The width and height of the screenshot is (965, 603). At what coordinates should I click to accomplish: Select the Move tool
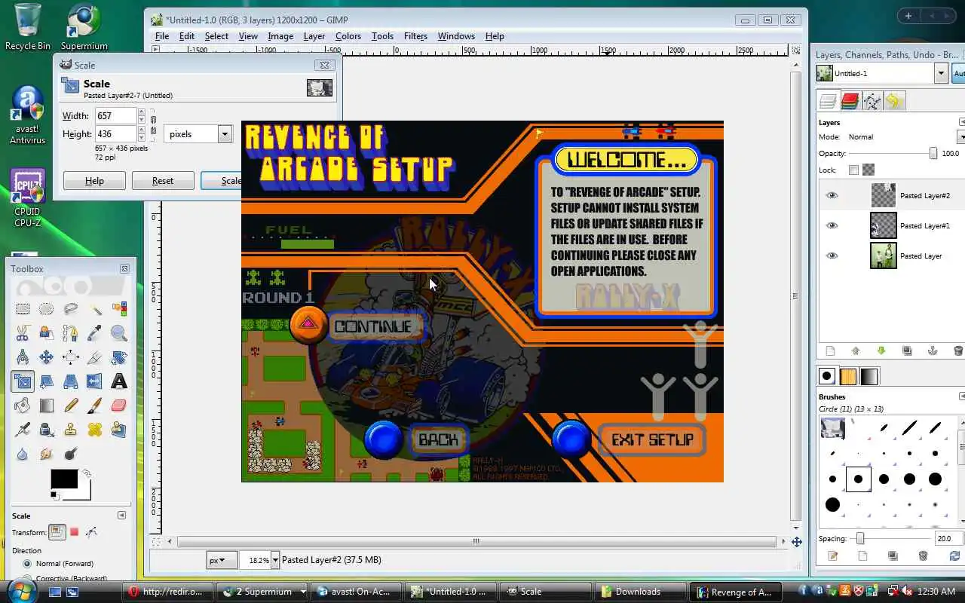(47, 357)
